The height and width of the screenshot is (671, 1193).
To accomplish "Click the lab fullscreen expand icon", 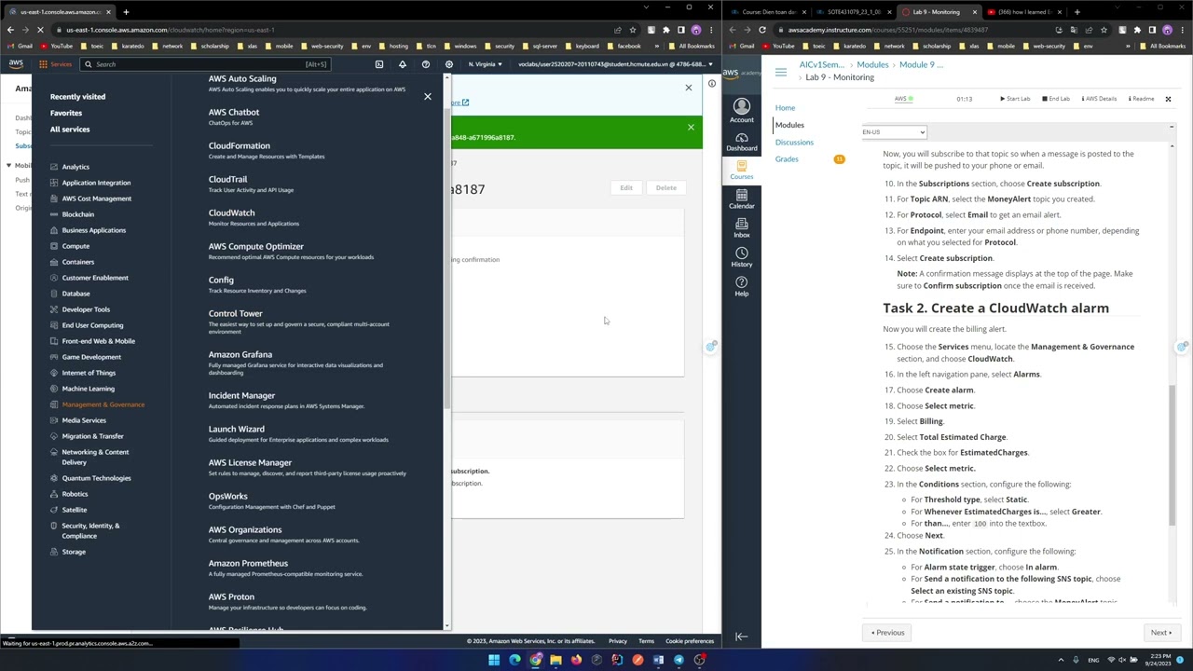I will point(1168,99).
